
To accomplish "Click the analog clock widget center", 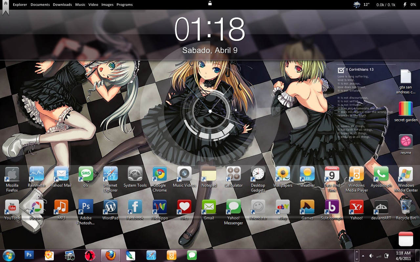I will pos(210,111).
